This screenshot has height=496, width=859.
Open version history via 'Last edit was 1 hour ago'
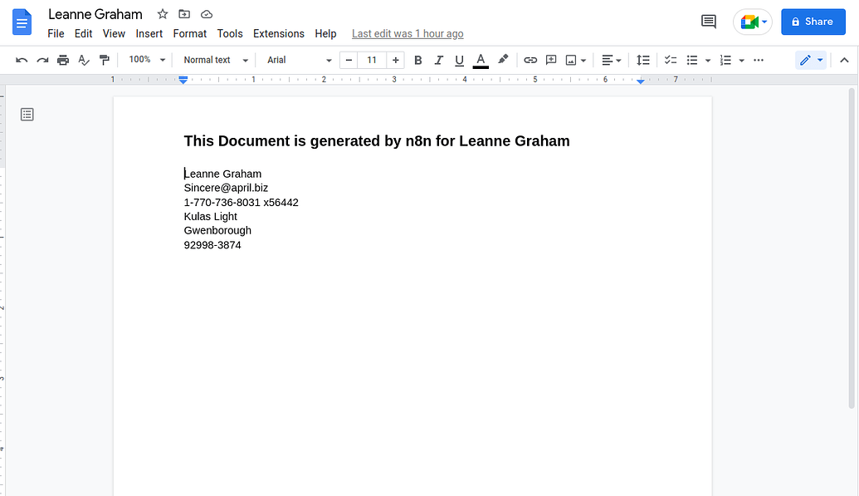tap(408, 34)
